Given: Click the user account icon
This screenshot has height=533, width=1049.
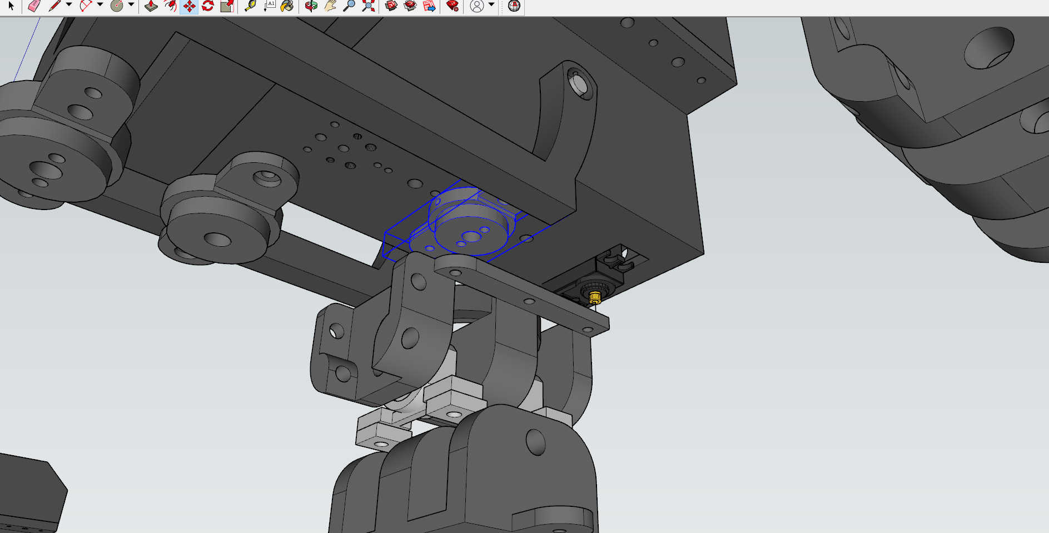Looking at the screenshot, I should pos(476,6).
